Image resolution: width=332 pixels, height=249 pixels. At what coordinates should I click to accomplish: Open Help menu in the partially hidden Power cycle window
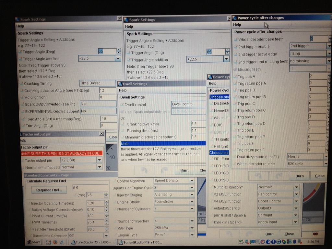[213, 83]
